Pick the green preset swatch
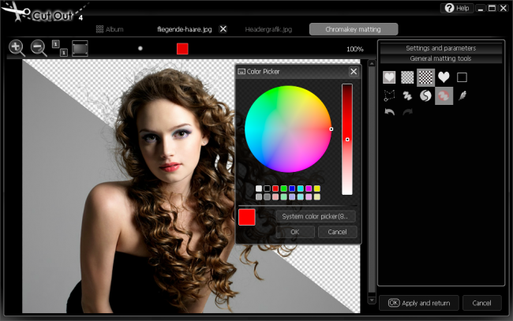513x321 pixels. (x=283, y=188)
